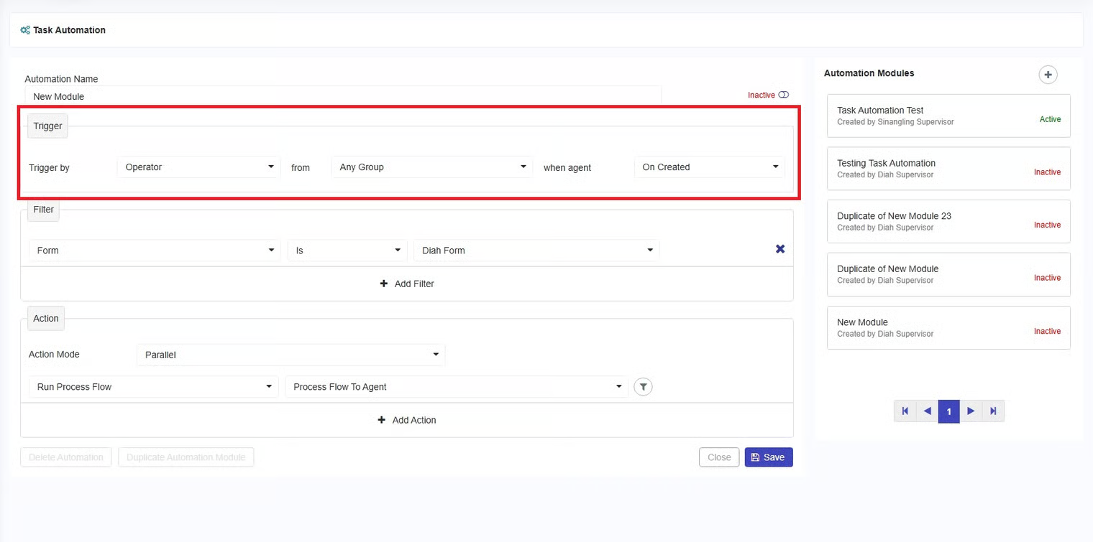The height and width of the screenshot is (542, 1093).
Task: Click the plus icon to add automation module
Action: 1048,75
